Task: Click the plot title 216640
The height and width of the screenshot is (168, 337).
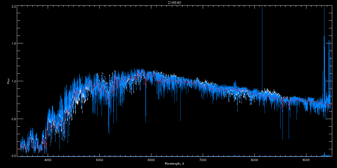Action: pos(174,3)
